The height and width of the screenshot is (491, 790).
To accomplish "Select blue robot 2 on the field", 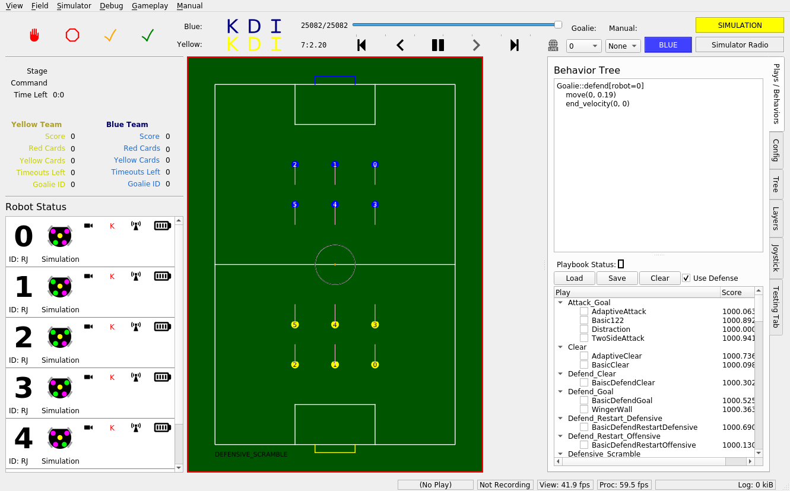I will click(x=295, y=164).
